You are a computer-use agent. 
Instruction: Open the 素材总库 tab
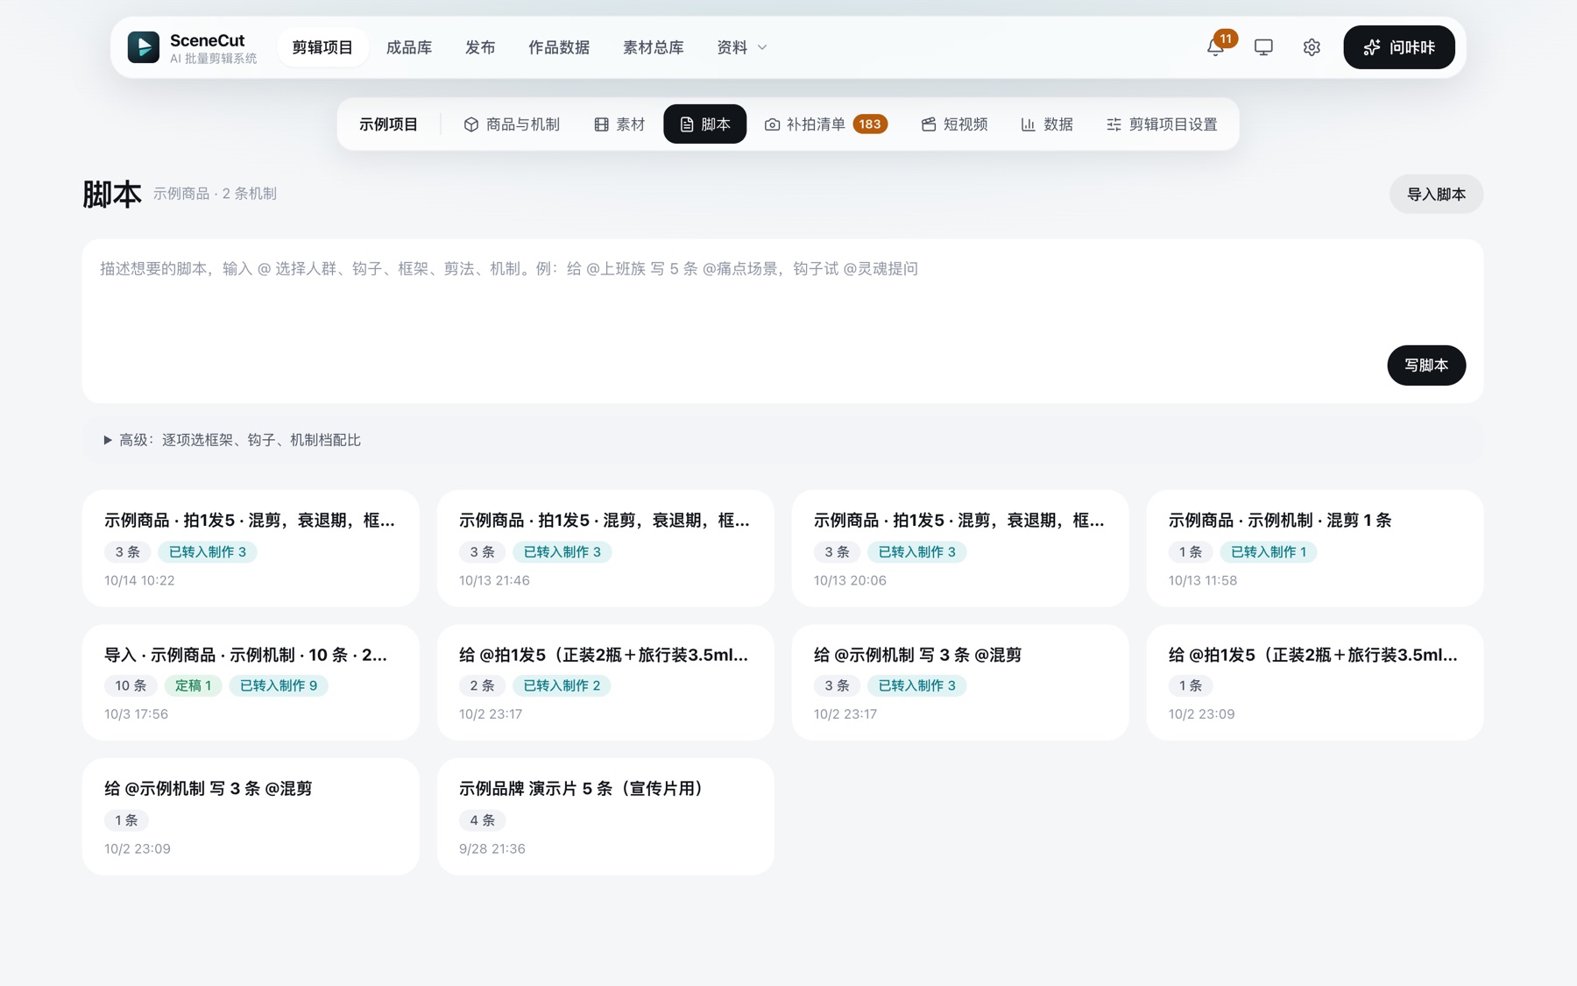(654, 47)
